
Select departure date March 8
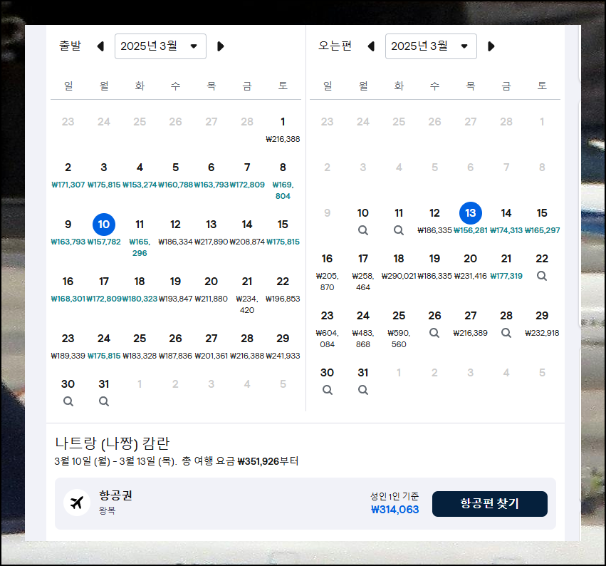click(x=283, y=180)
